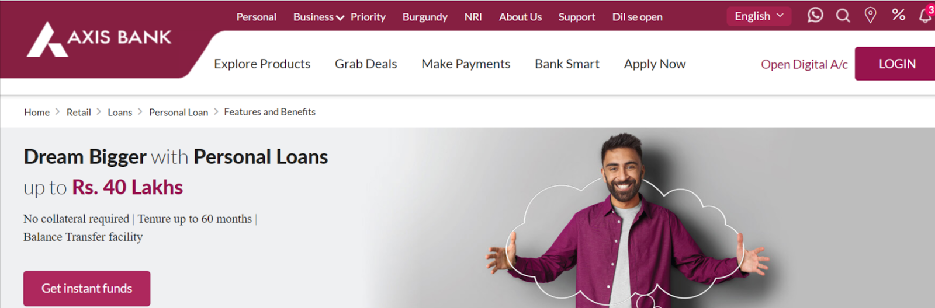Viewport: 935px width, 308px height.
Task: Select the Burgundy top navigation tab
Action: point(425,17)
